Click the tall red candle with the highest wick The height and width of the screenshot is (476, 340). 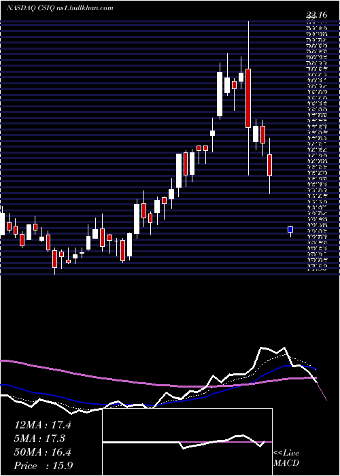[x=248, y=98]
